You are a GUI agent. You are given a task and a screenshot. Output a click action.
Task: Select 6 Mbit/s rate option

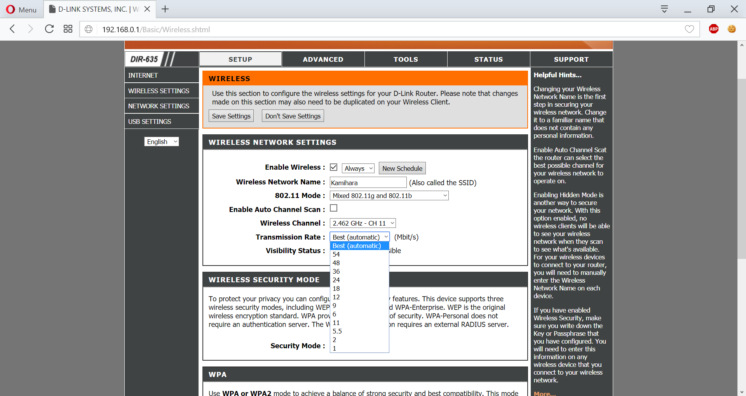coord(359,314)
